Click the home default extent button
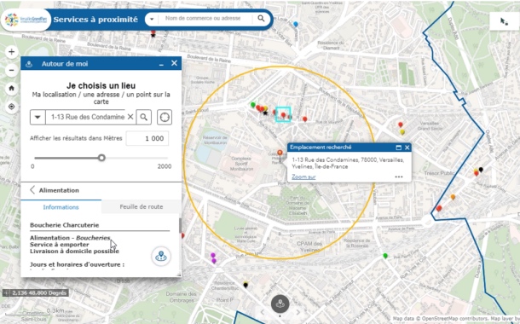520x324 pixels. (x=12, y=88)
